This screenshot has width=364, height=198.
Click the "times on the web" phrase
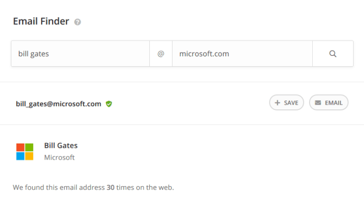[145, 187]
